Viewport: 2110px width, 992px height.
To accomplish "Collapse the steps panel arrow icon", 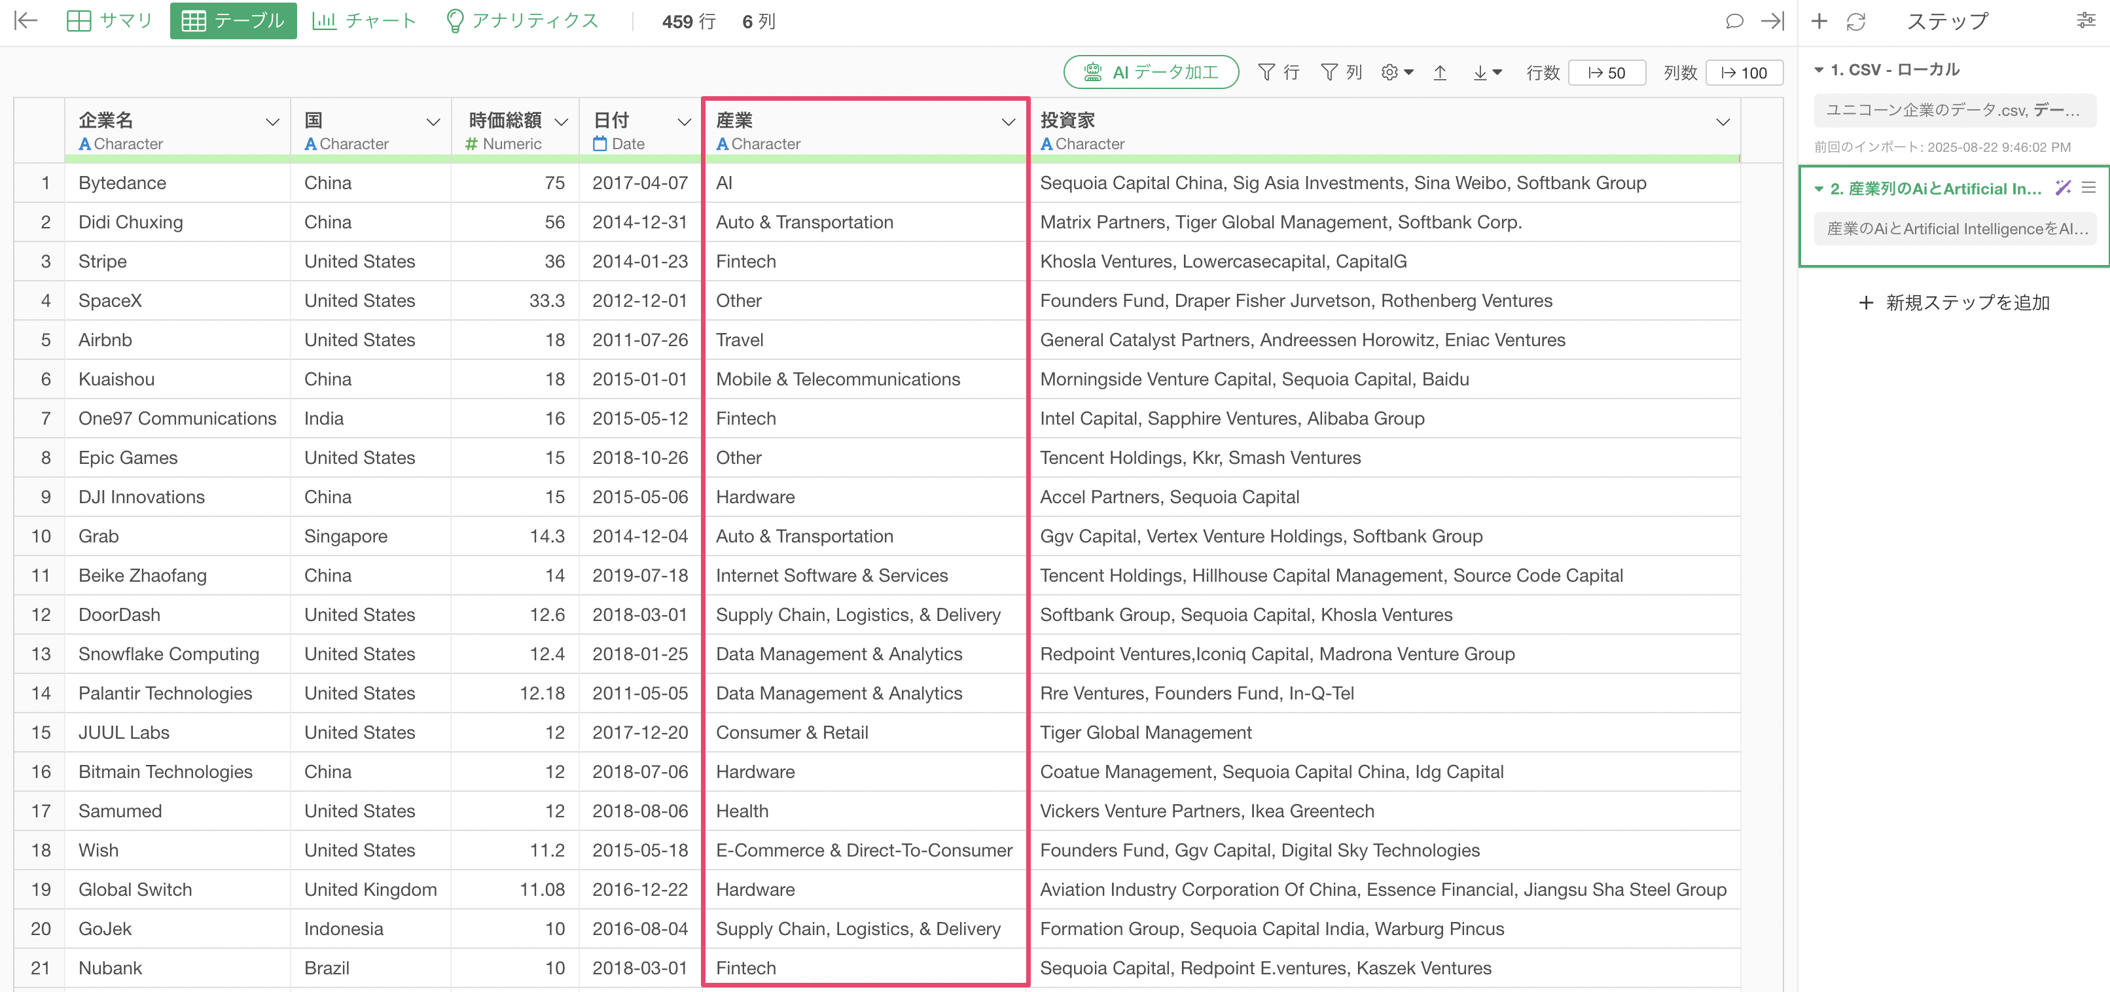I will pos(1772,20).
